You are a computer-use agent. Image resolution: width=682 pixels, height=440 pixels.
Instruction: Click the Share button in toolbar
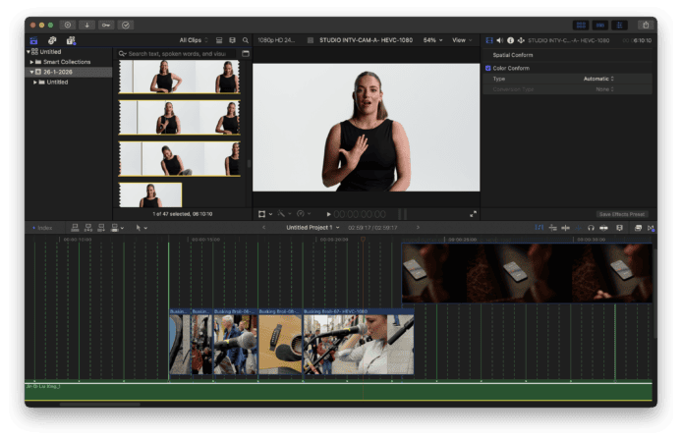coord(645,24)
